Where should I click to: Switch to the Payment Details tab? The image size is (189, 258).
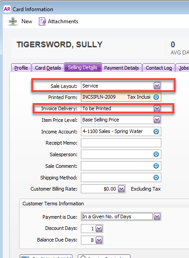coord(122,68)
